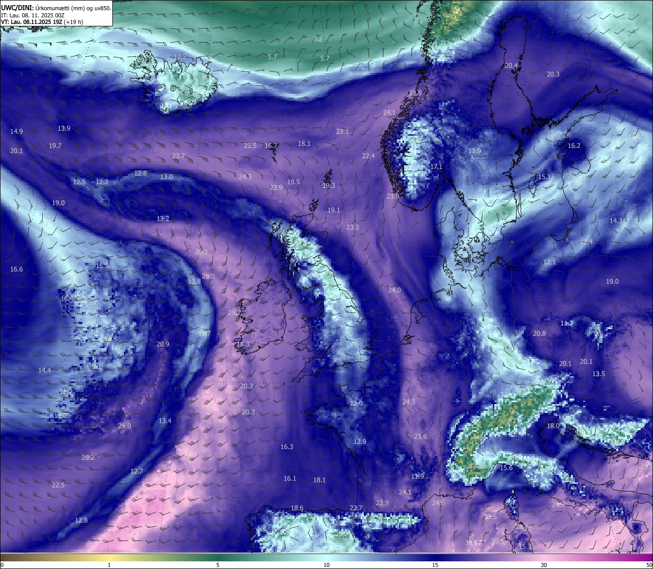Select the 11.8 value label
This screenshot has height=569, width=653.
[x=194, y=281]
